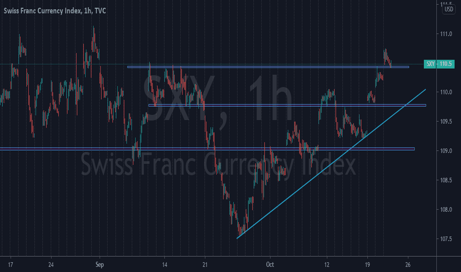
Task: Click the 109.5 price axis label
Action: coord(446,121)
